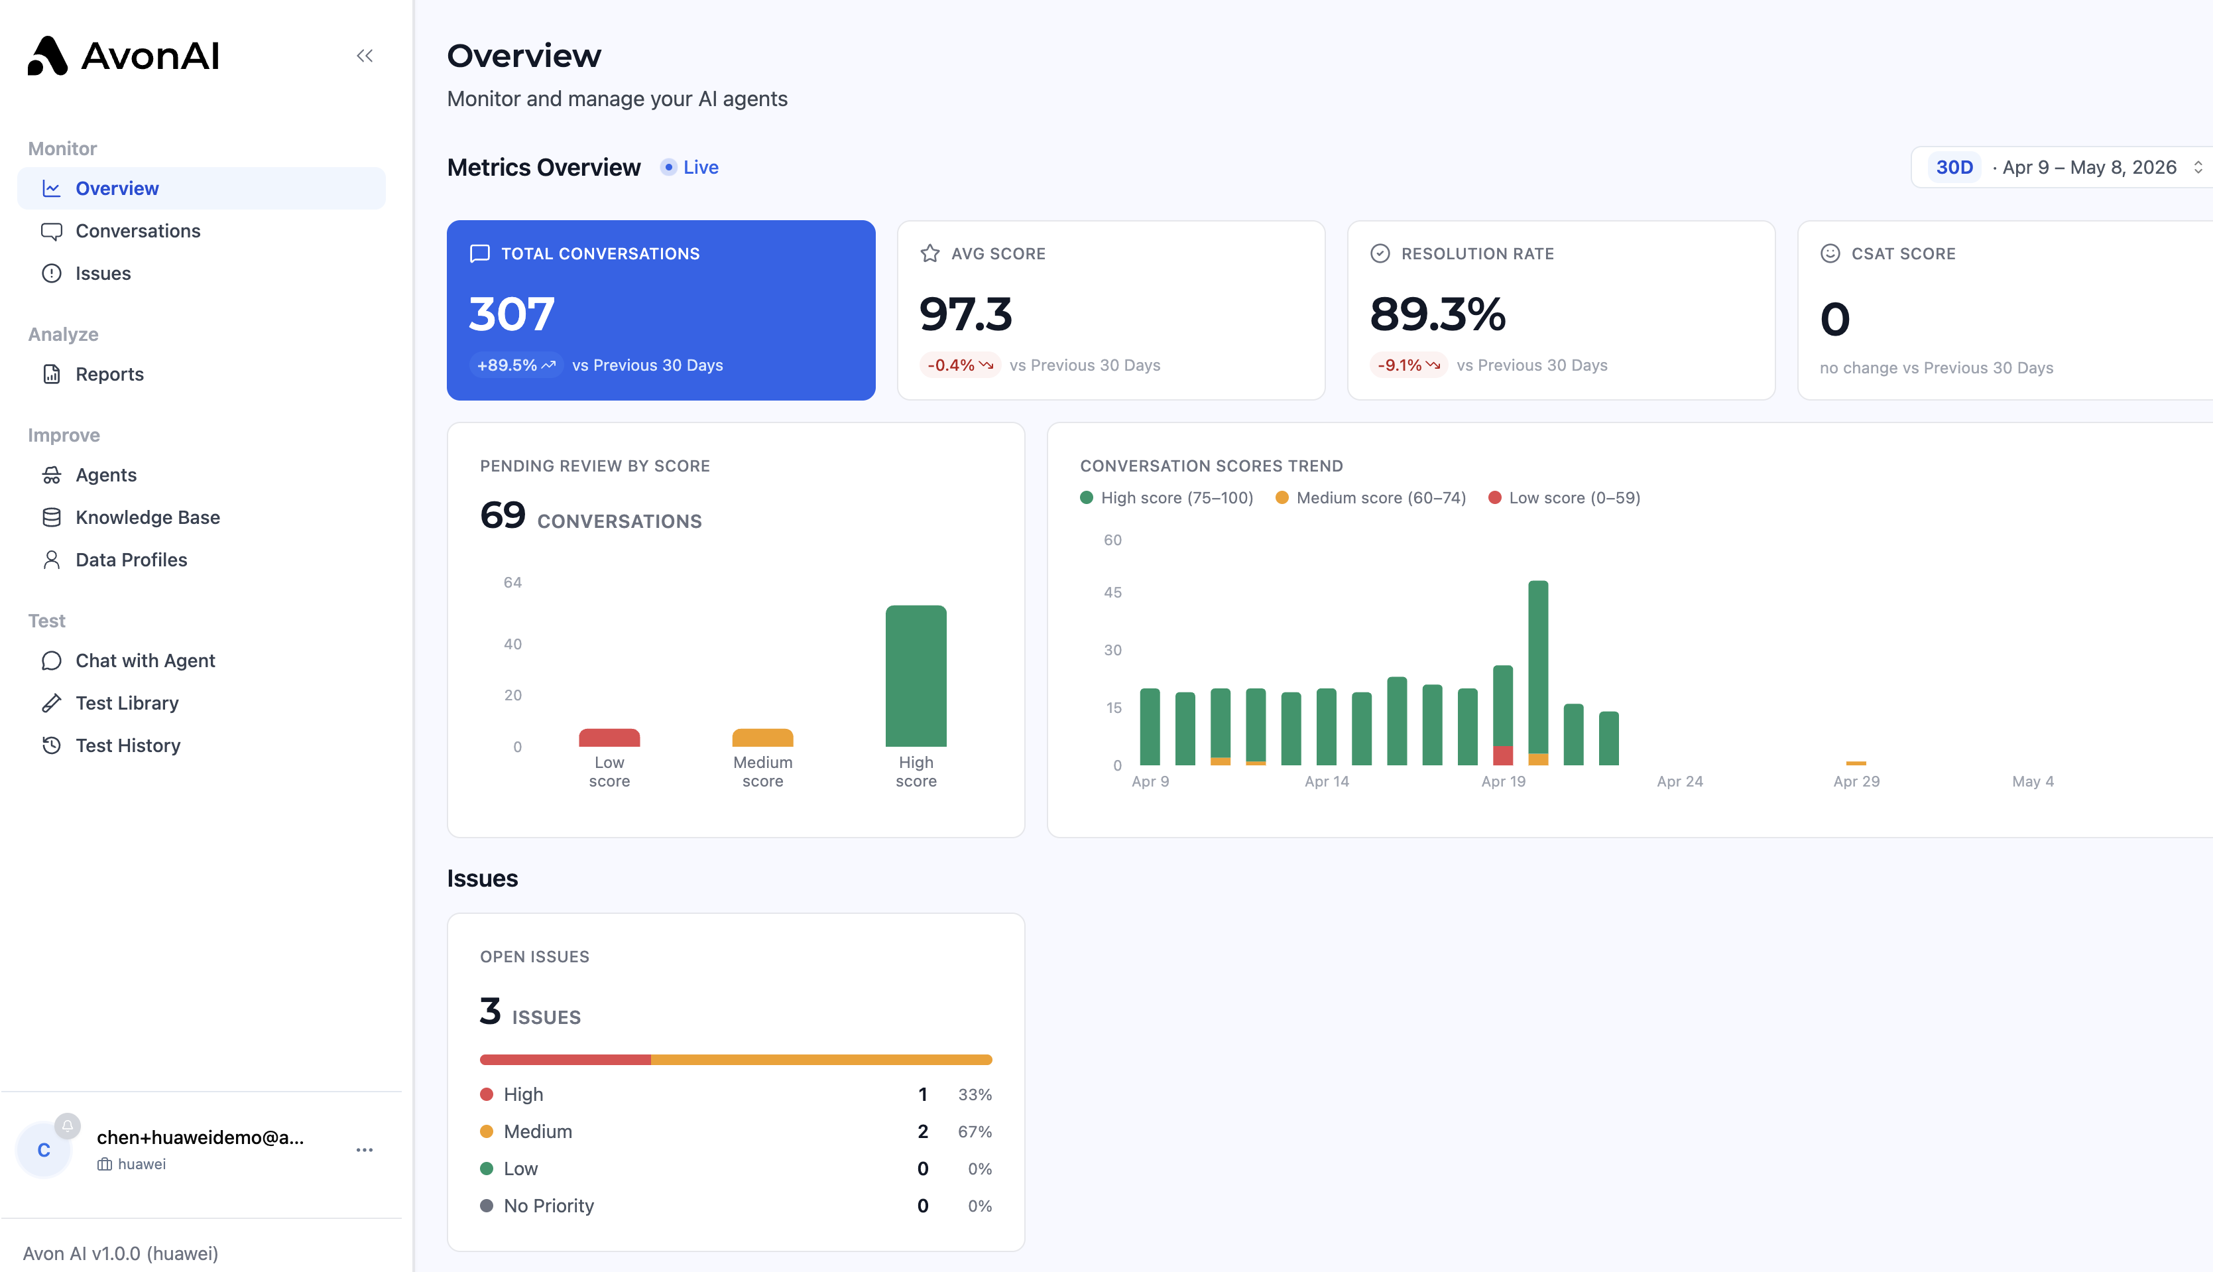Screen dimensions: 2213x1272
Task: Click the High priority issues row
Action: [x=735, y=1095]
